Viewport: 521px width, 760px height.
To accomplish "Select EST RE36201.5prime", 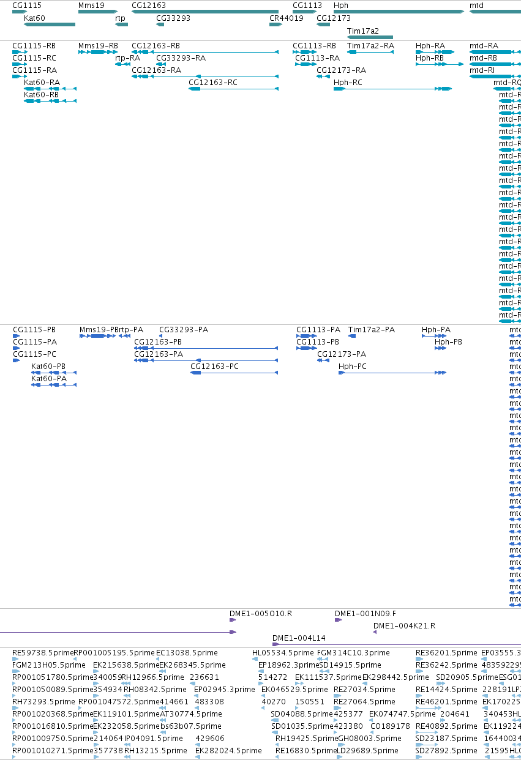I will 446,653.
